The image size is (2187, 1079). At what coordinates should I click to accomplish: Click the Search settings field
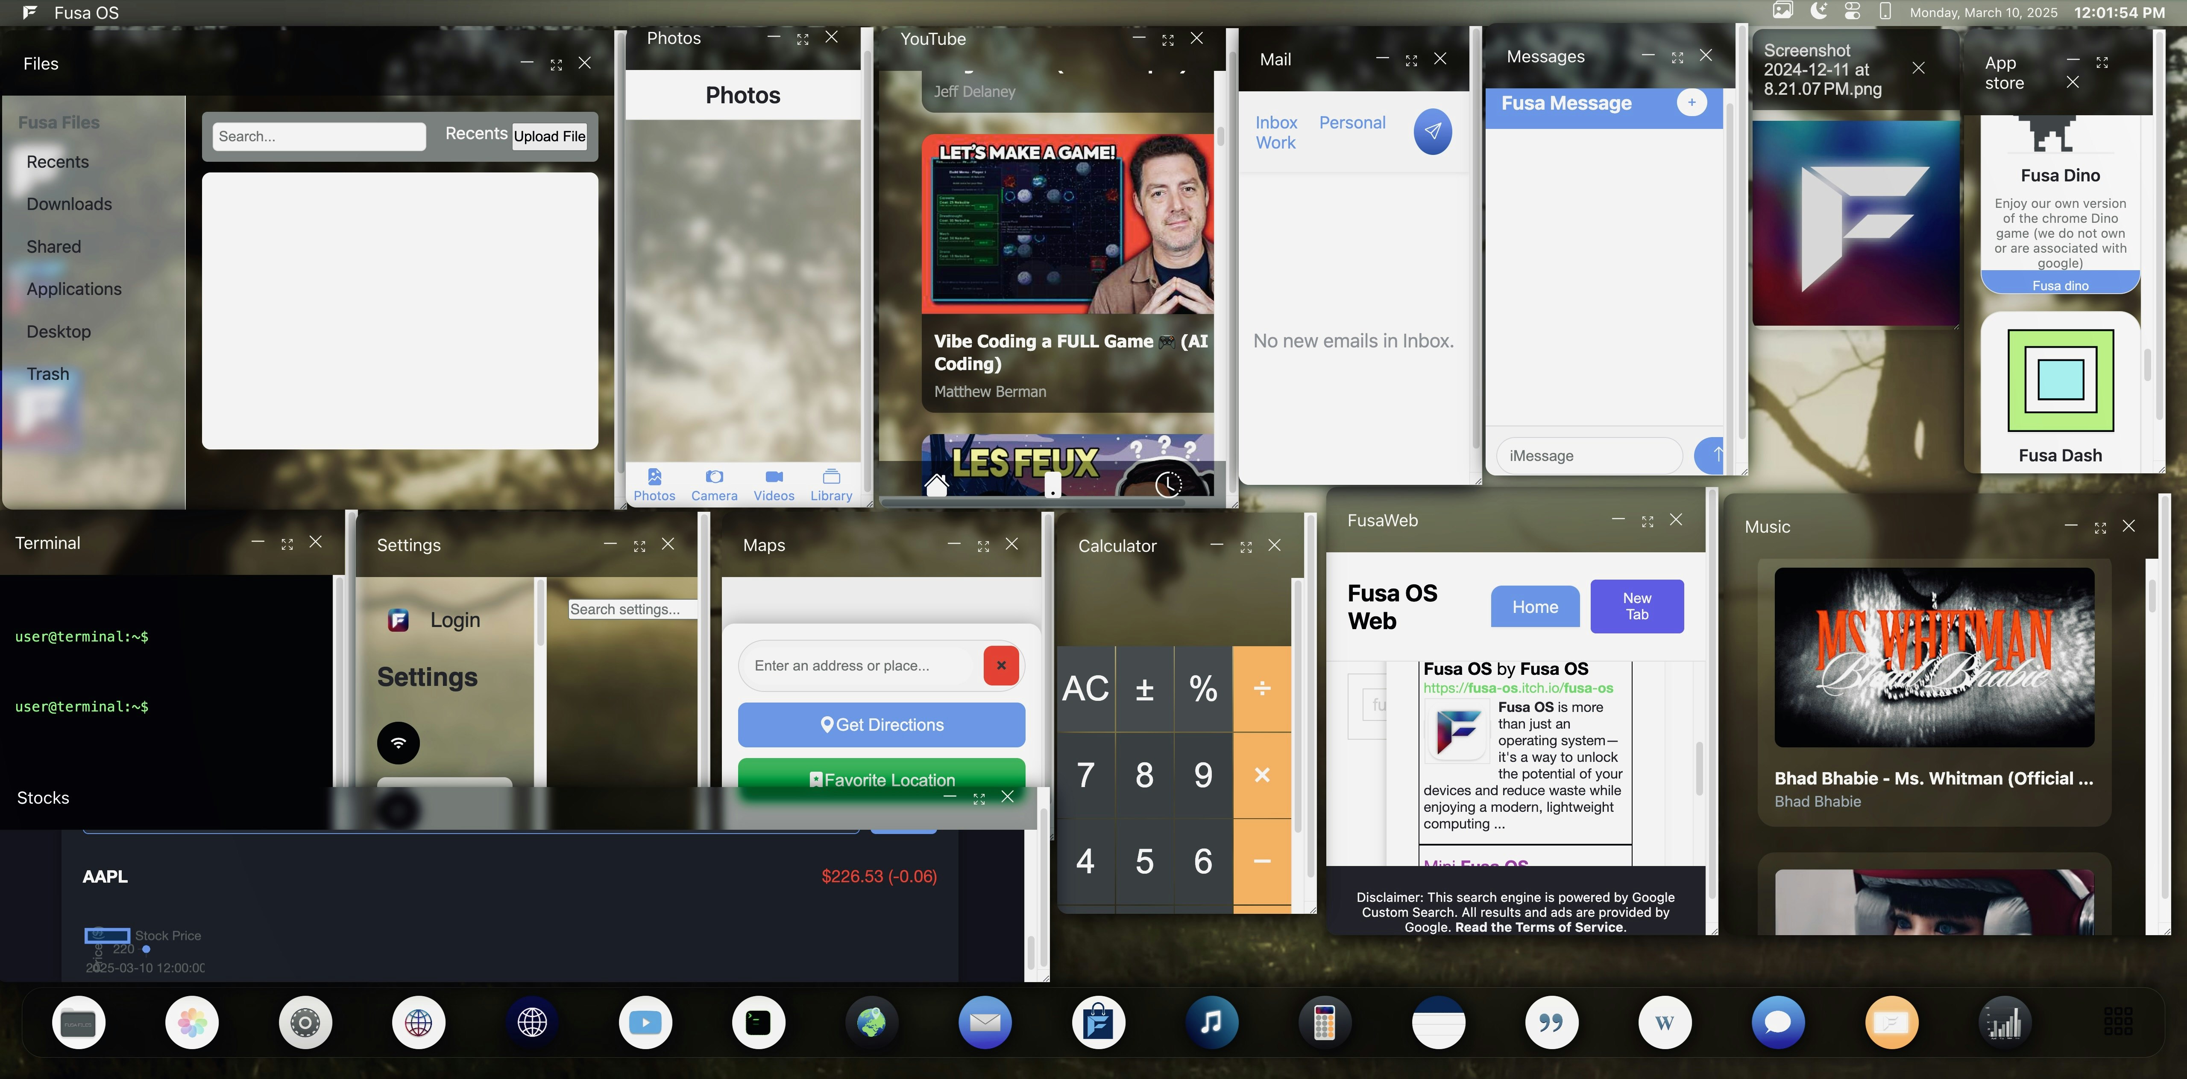[633, 609]
